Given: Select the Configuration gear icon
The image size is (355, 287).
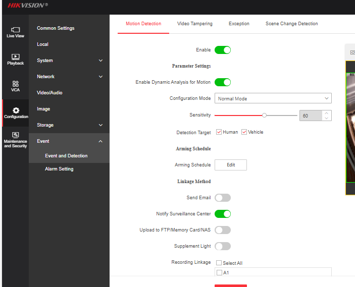Looking at the screenshot, I should pyautogui.click(x=16, y=112).
